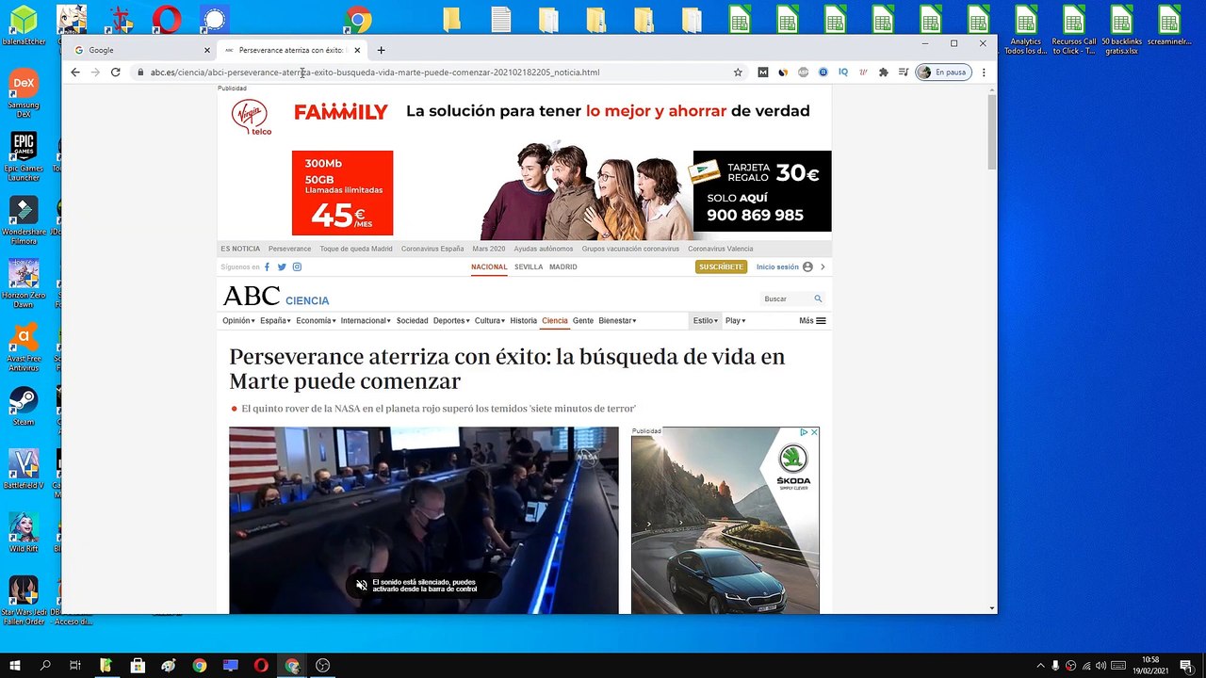Click the search magnifier on ABC site
The width and height of the screenshot is (1206, 678).
pyautogui.click(x=818, y=299)
